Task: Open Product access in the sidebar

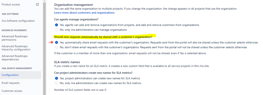Action: pos(11,4)
